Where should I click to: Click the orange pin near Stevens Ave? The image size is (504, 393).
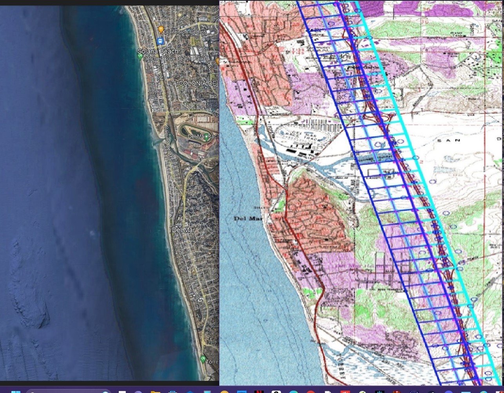pyautogui.click(x=218, y=61)
